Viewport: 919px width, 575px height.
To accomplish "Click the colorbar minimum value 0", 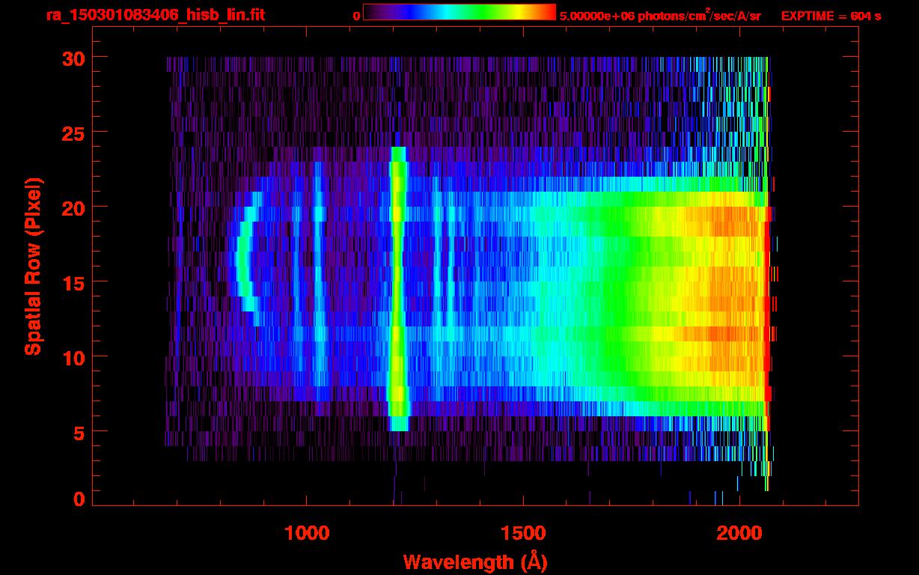I will (356, 16).
